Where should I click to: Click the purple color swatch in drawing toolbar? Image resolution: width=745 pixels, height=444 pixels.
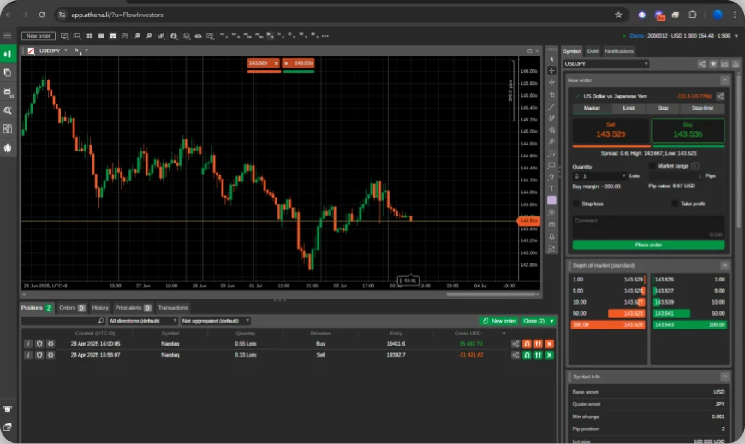coord(551,200)
